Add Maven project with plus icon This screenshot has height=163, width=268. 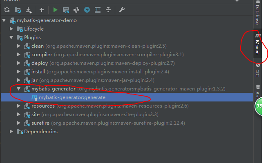point(42,10)
